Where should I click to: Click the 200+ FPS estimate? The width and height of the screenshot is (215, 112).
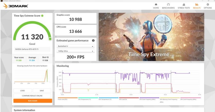coord(76,57)
